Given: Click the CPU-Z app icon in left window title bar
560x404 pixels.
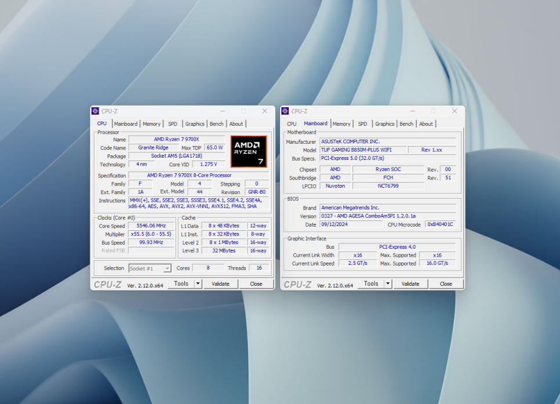Looking at the screenshot, I should coord(95,111).
